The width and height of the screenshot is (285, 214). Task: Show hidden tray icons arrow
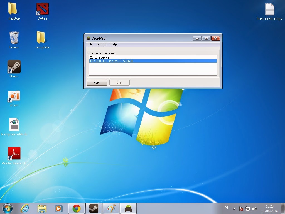(234, 209)
